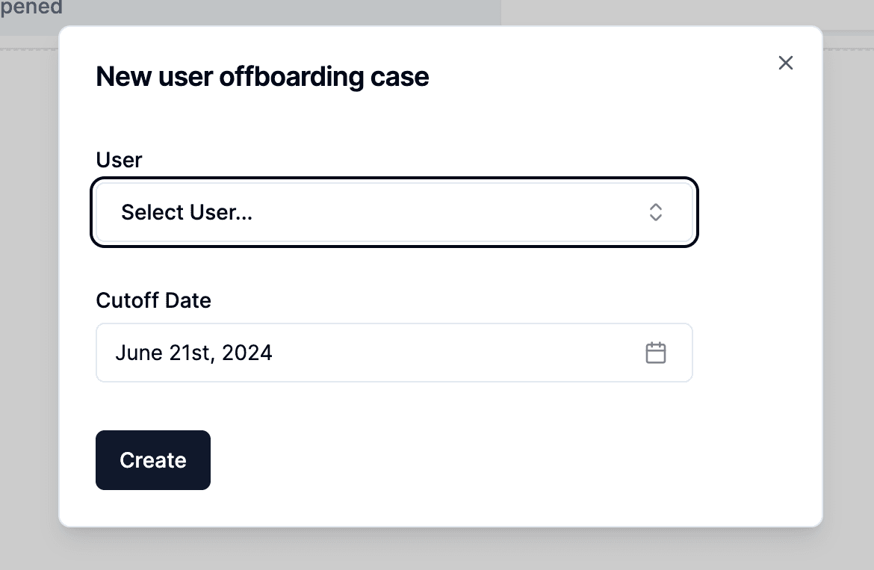This screenshot has height=570, width=874.
Task: Expand the user list via the chevron icon
Action: tap(655, 213)
